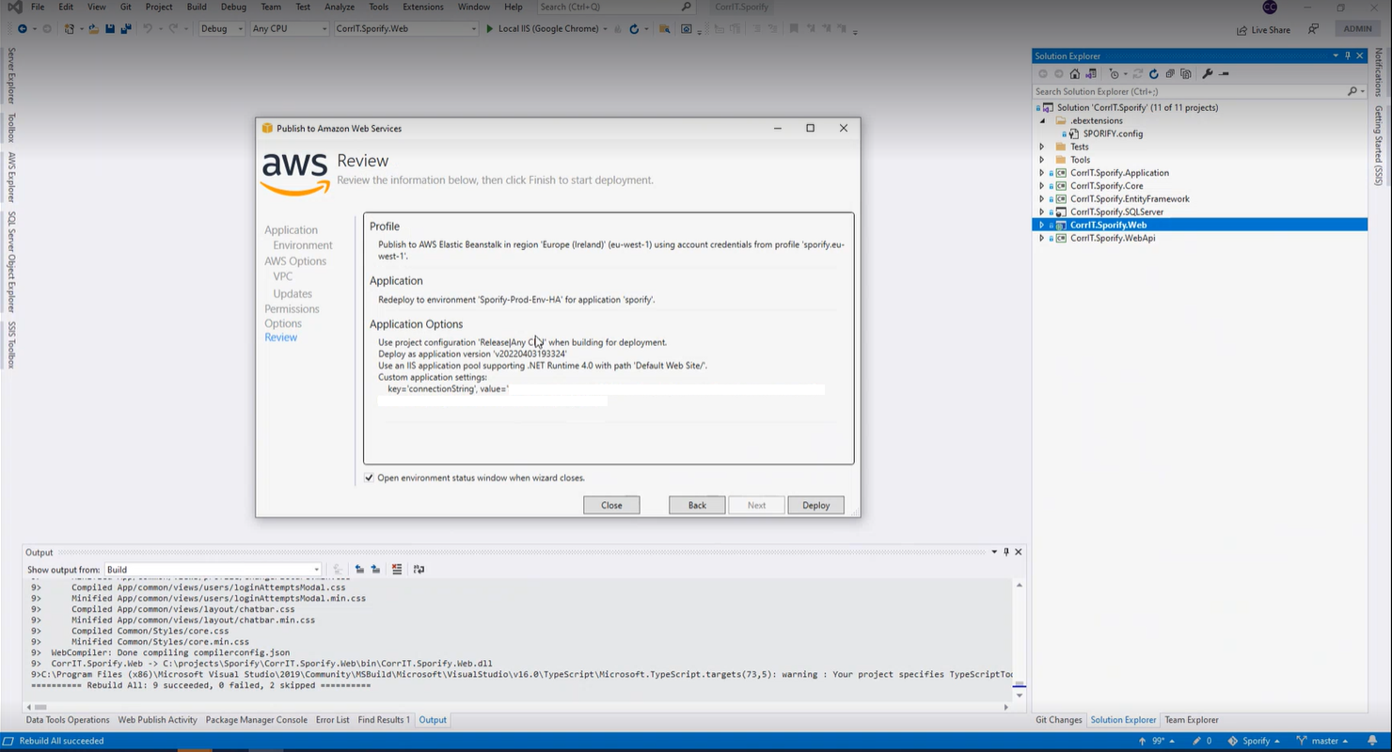The height and width of the screenshot is (752, 1392).
Task: Refresh the Solution Explorer tree
Action: 1154,73
